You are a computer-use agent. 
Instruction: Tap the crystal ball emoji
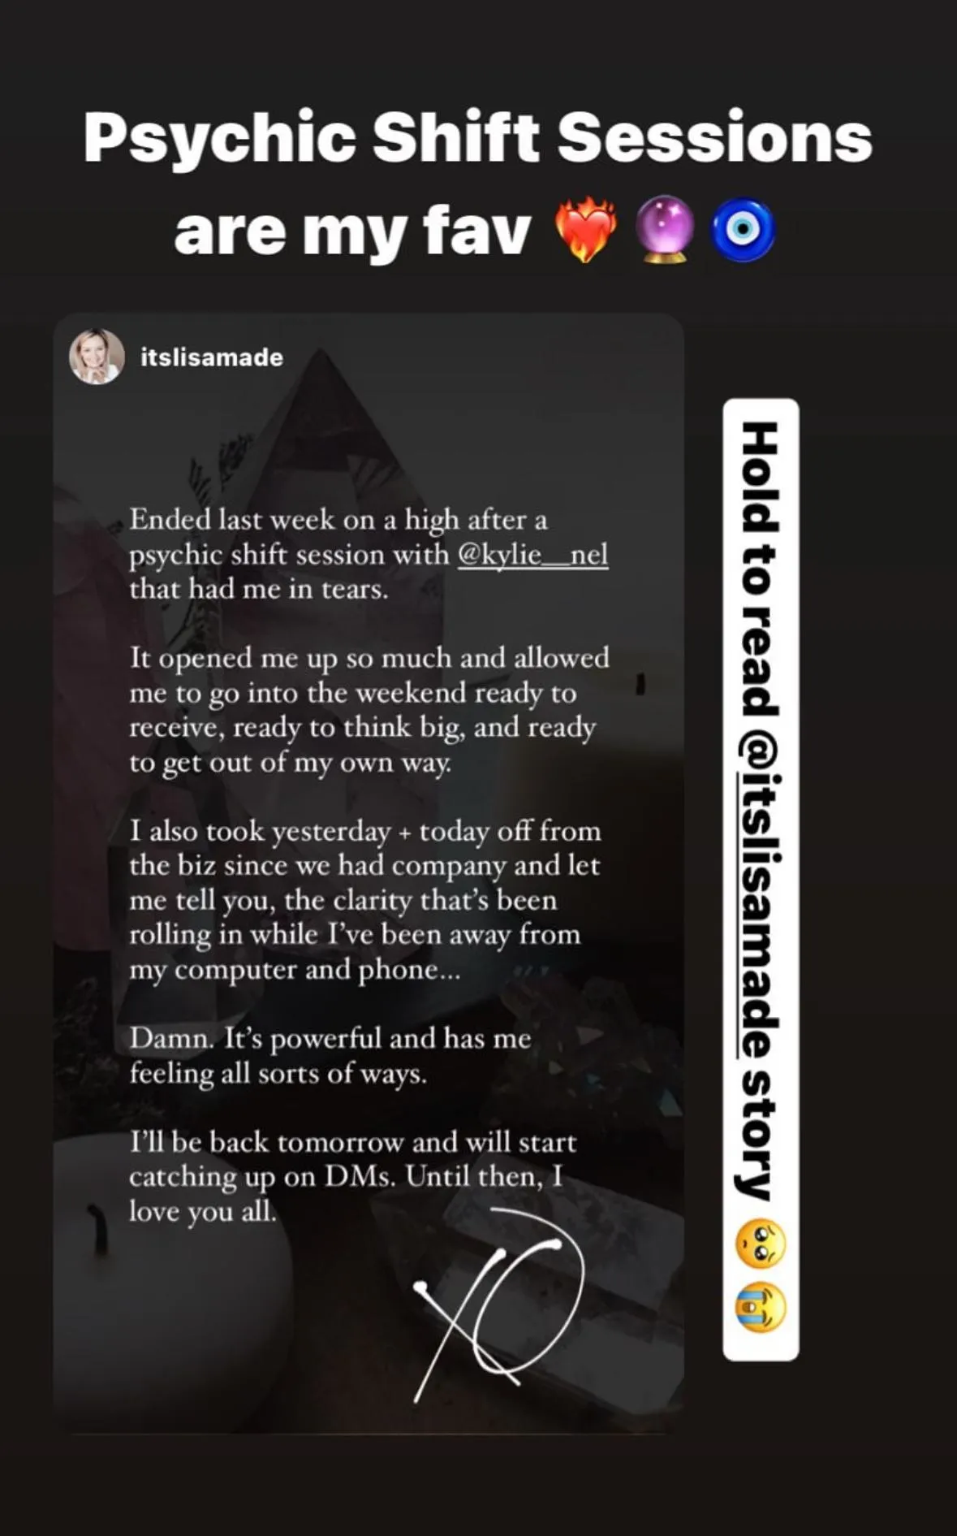coord(664,231)
